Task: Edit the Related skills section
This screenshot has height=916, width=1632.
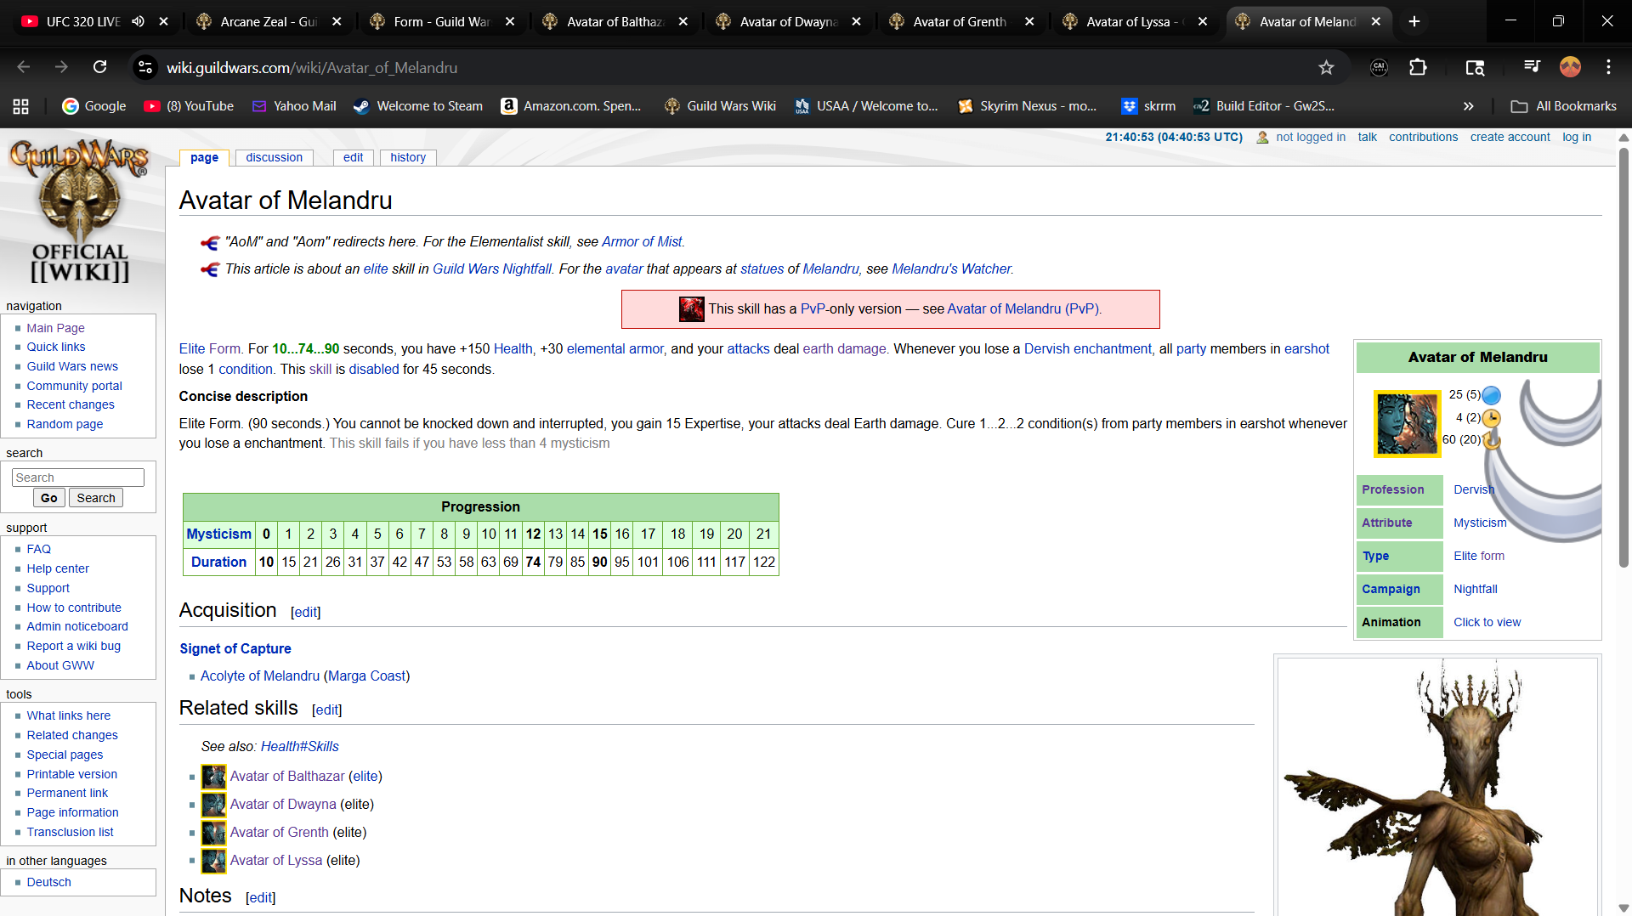Action: 326,710
